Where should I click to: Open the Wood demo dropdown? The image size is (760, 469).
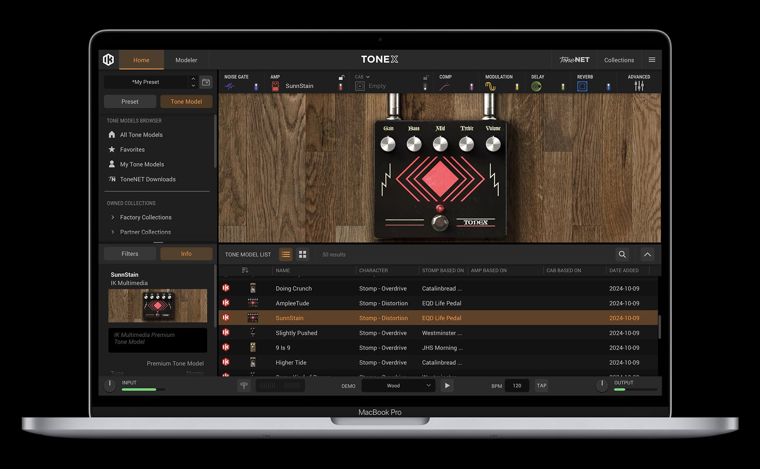pos(398,385)
